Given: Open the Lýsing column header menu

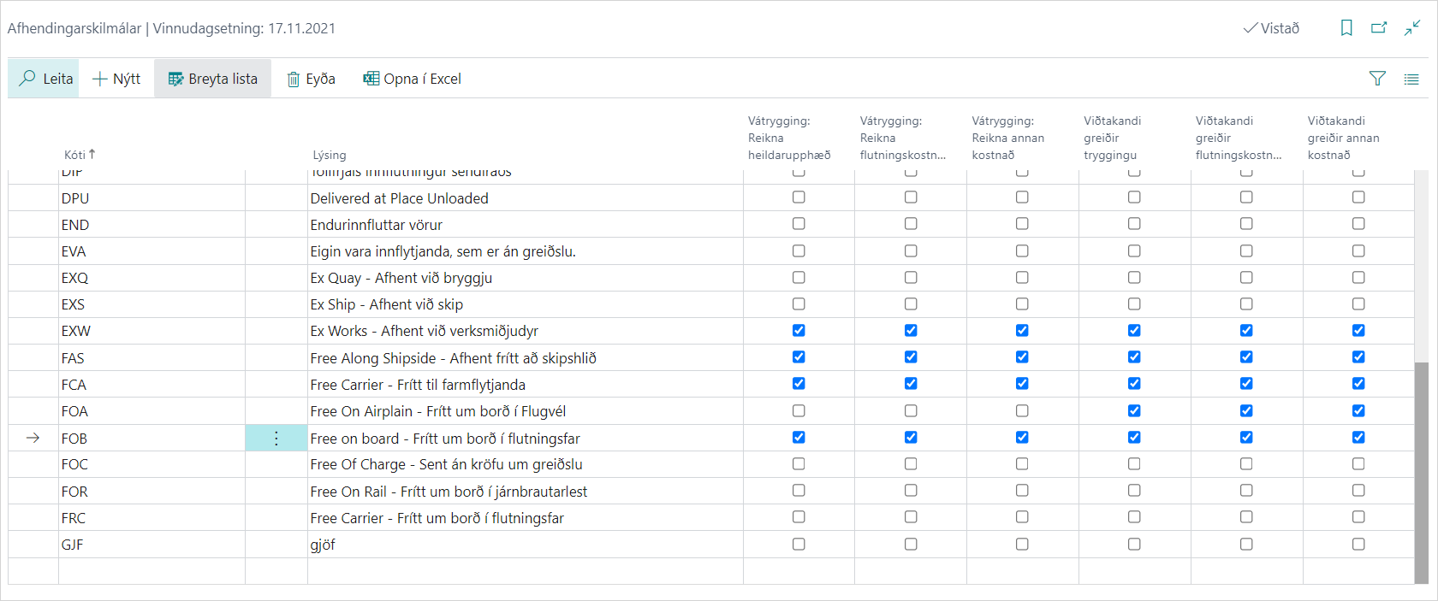Looking at the screenshot, I should click(x=330, y=155).
